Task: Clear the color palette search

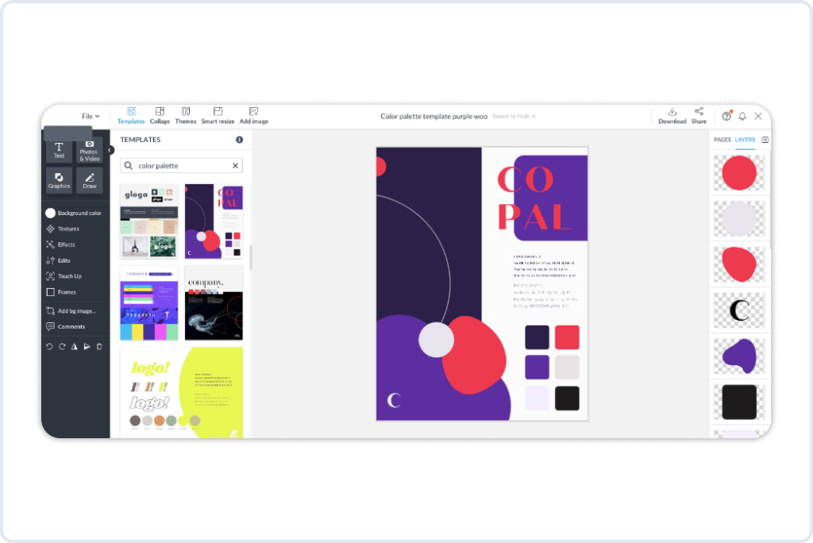Action: (x=235, y=165)
